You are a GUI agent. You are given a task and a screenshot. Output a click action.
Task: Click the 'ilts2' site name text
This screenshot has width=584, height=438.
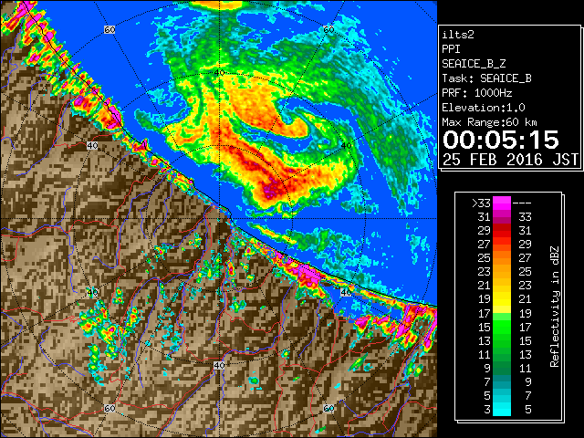pos(458,35)
